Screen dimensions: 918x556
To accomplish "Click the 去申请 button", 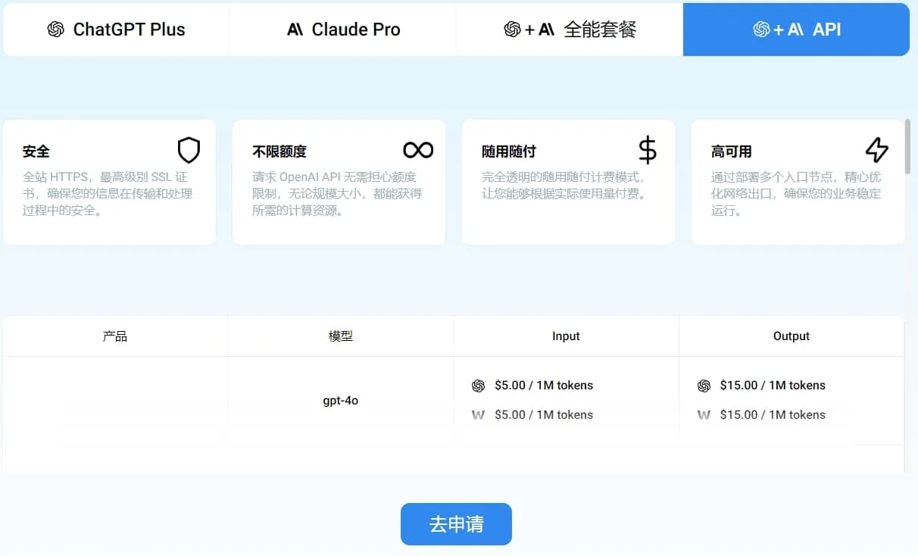I will [x=456, y=524].
